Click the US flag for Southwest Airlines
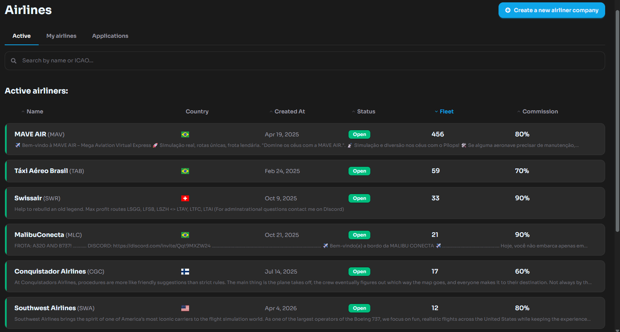This screenshot has width=620, height=332. (x=185, y=308)
